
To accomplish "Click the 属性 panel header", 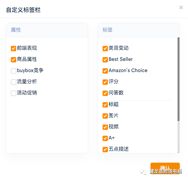I will [x=47, y=30].
